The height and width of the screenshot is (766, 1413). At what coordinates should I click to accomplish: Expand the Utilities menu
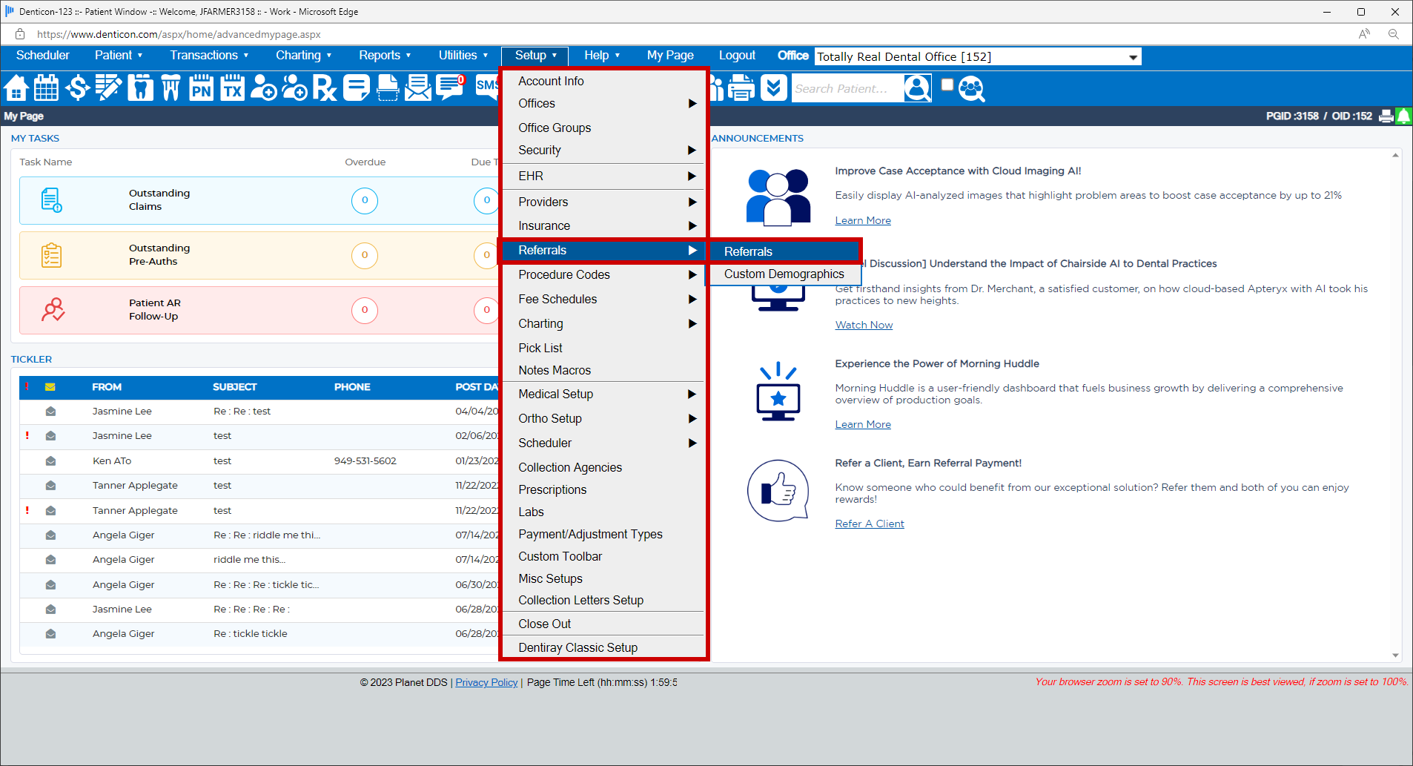point(463,56)
